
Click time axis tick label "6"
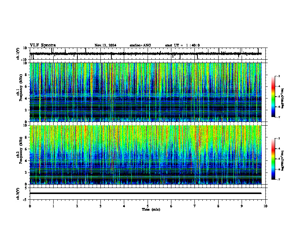pyautogui.click(x=171, y=206)
